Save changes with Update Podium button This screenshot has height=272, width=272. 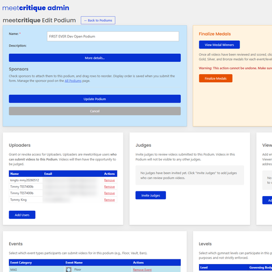click(95, 99)
